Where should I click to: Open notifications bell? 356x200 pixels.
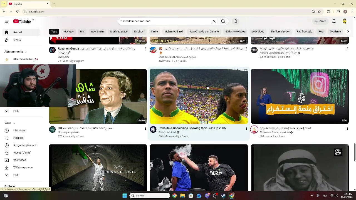(334, 21)
